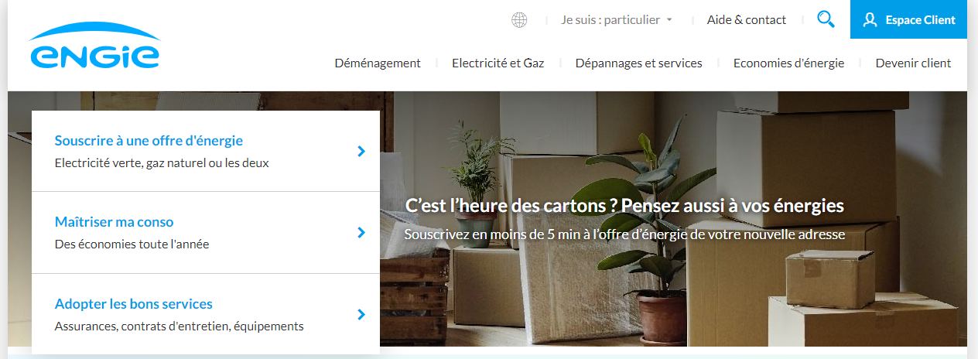Screen dimensions: 978x359
Task: Expand the 'Je suis : particulier' dropdown
Action: 617,20
